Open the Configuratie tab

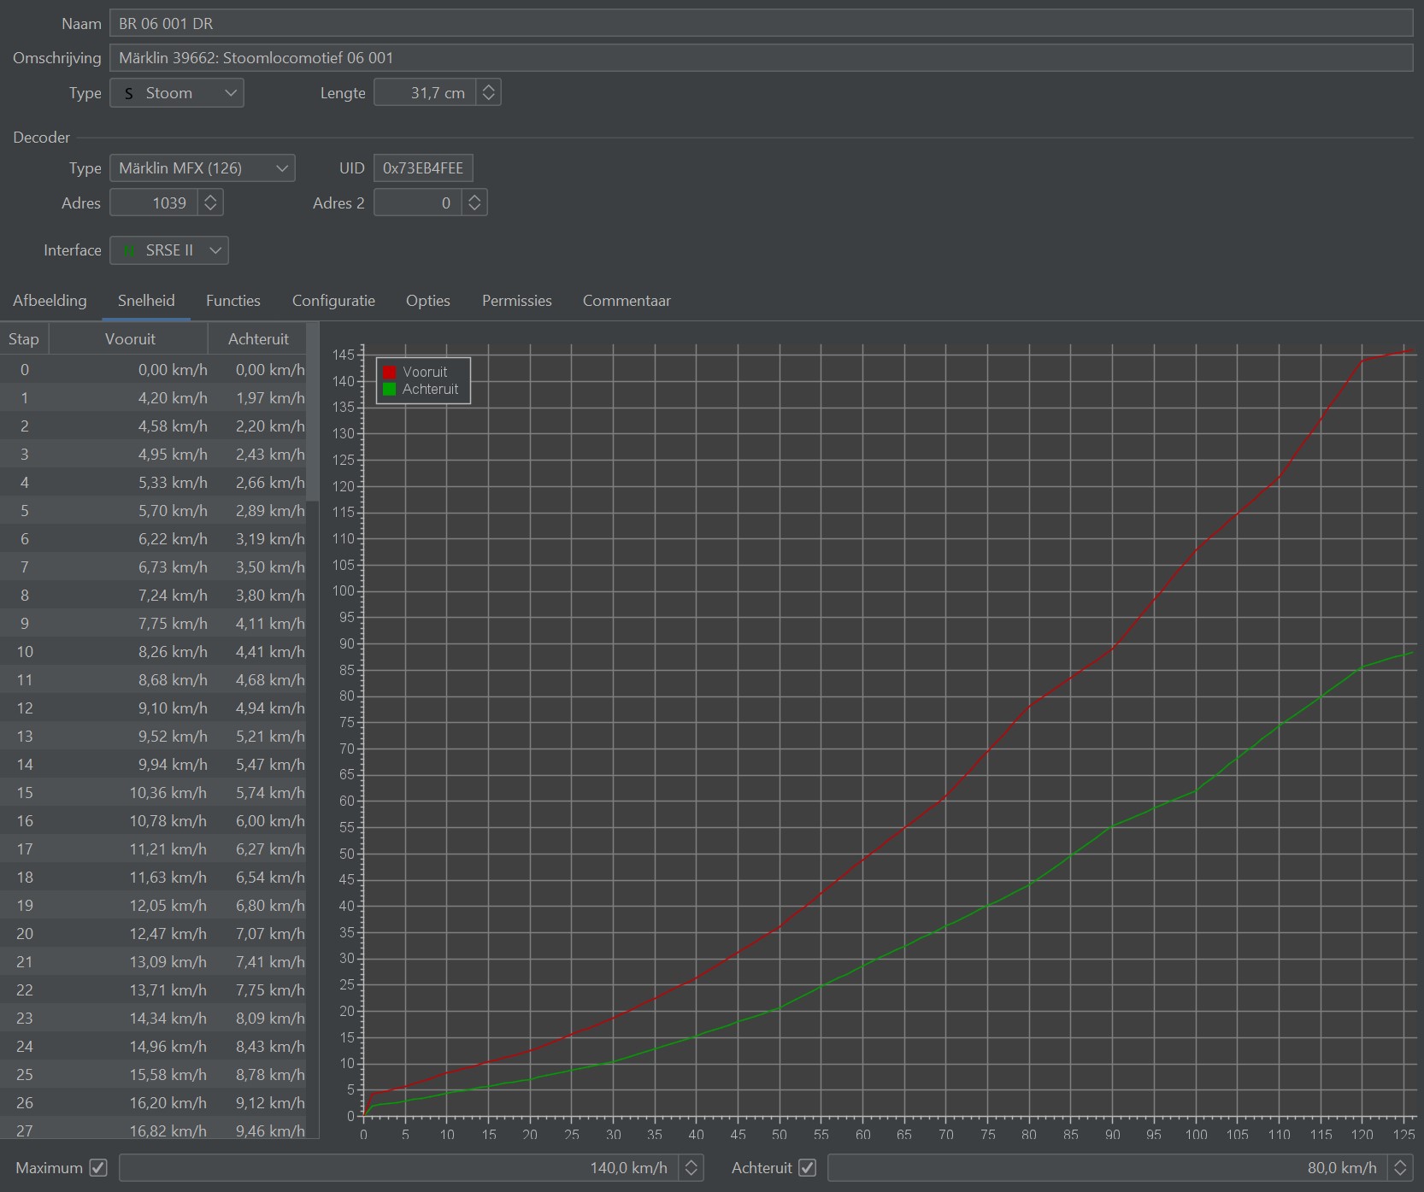[x=333, y=301]
